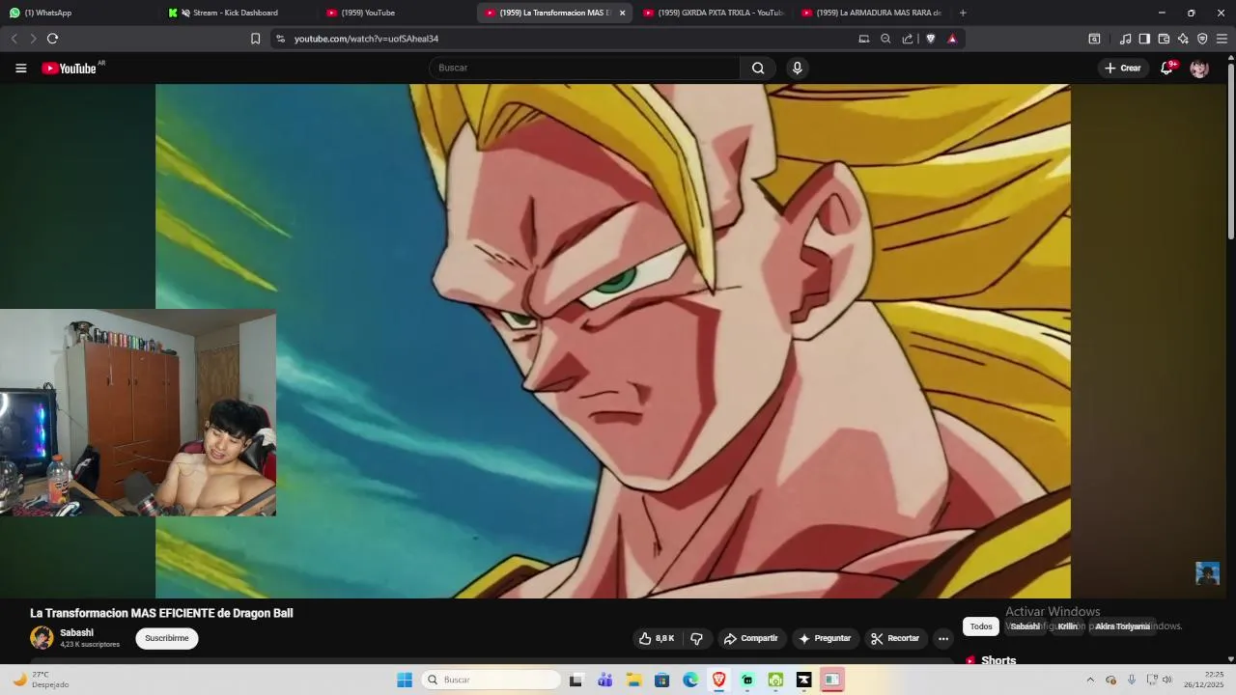Viewport: 1236px width, 695px height.
Task: Click the video player to pause
Action: click(x=612, y=341)
